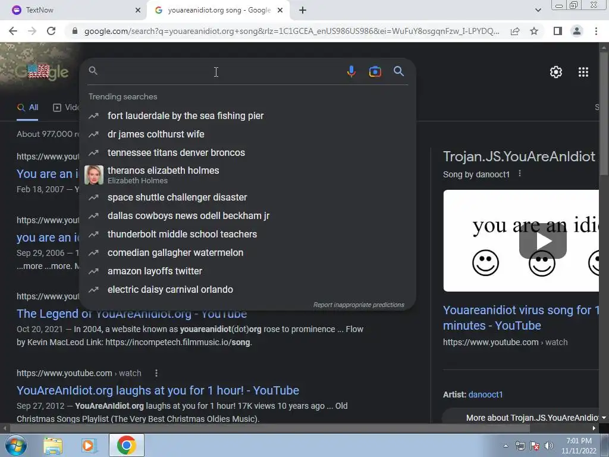Choose suggestion comedian gallagher watermelon
Image resolution: width=609 pixels, height=457 pixels.
point(247,252)
